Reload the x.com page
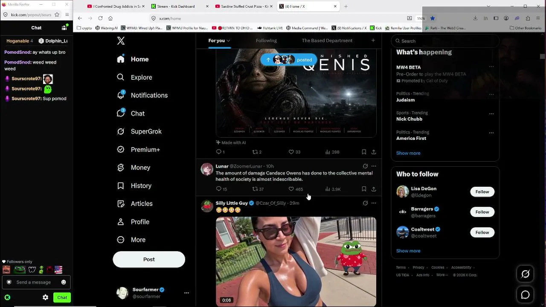The width and height of the screenshot is (546, 307). pyautogui.click(x=100, y=18)
